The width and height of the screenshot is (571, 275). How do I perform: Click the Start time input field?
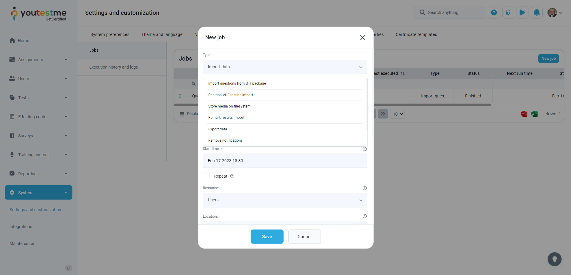click(284, 161)
